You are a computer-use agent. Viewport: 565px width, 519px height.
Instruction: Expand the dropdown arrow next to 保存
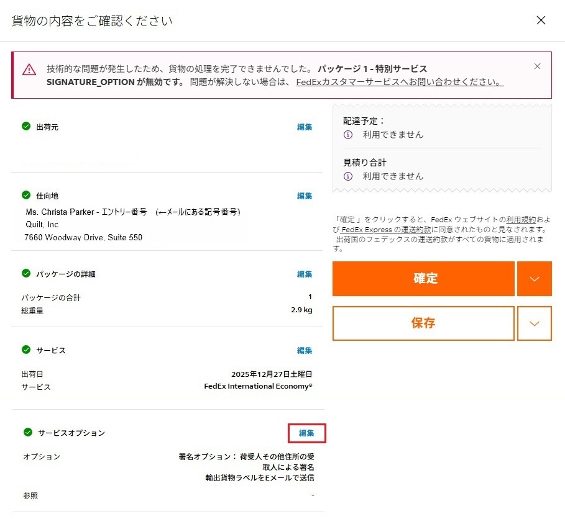(x=535, y=323)
